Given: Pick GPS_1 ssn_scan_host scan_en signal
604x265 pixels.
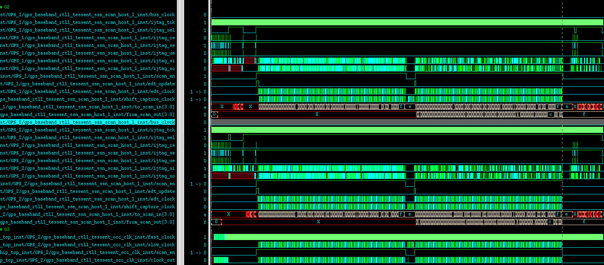Looking at the screenshot, I should pyautogui.click(x=88, y=76).
